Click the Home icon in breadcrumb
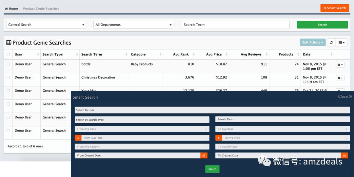This screenshot has height=177, width=354. click(x=7, y=9)
